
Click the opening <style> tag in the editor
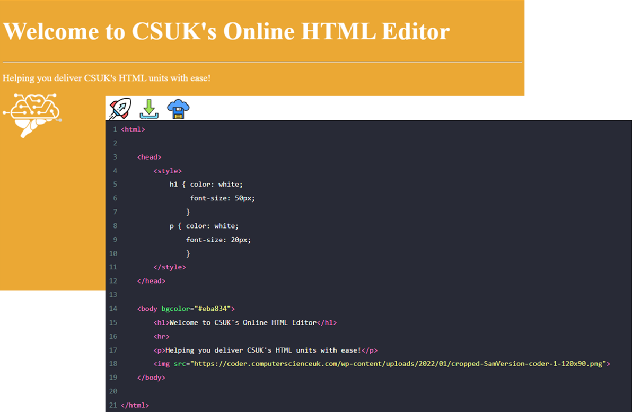click(168, 171)
